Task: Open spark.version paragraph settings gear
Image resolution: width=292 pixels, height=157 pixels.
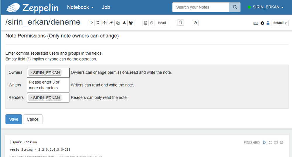Action: (281, 142)
